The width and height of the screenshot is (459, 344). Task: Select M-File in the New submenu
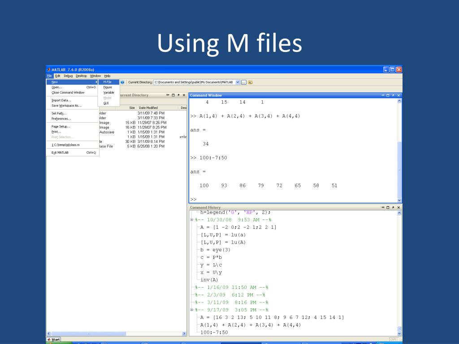tap(108, 82)
